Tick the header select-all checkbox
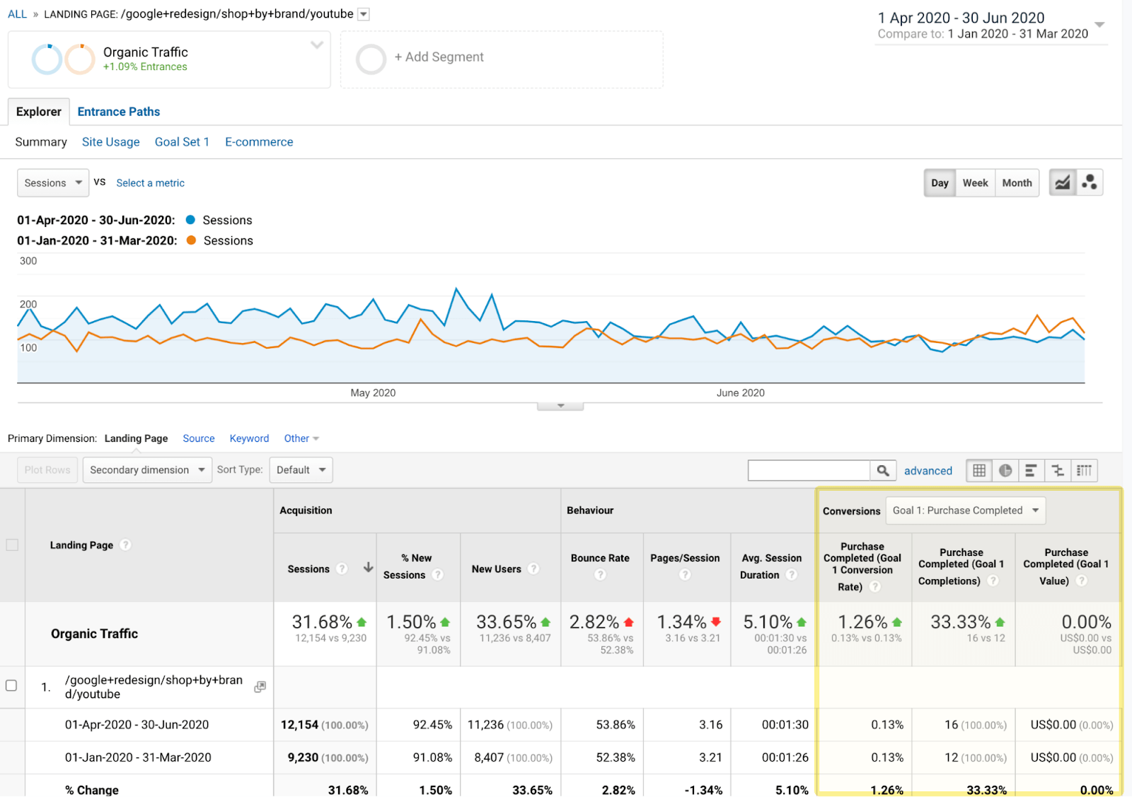Screen dimensions: 1132x797 pos(12,545)
